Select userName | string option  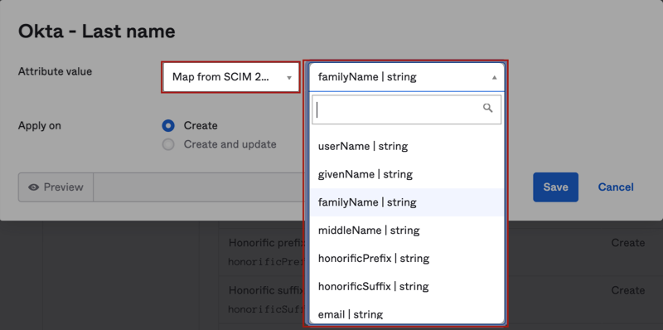tap(406, 147)
